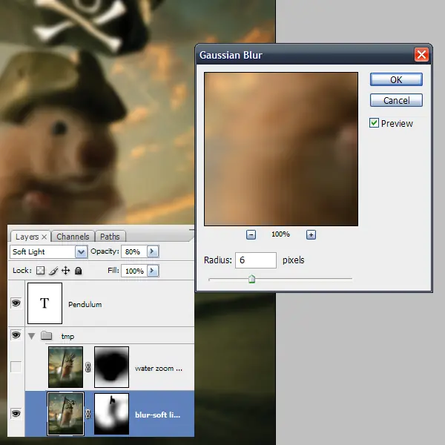
Task: Click mask link icon on blur-soft light layer
Action: click(88, 414)
